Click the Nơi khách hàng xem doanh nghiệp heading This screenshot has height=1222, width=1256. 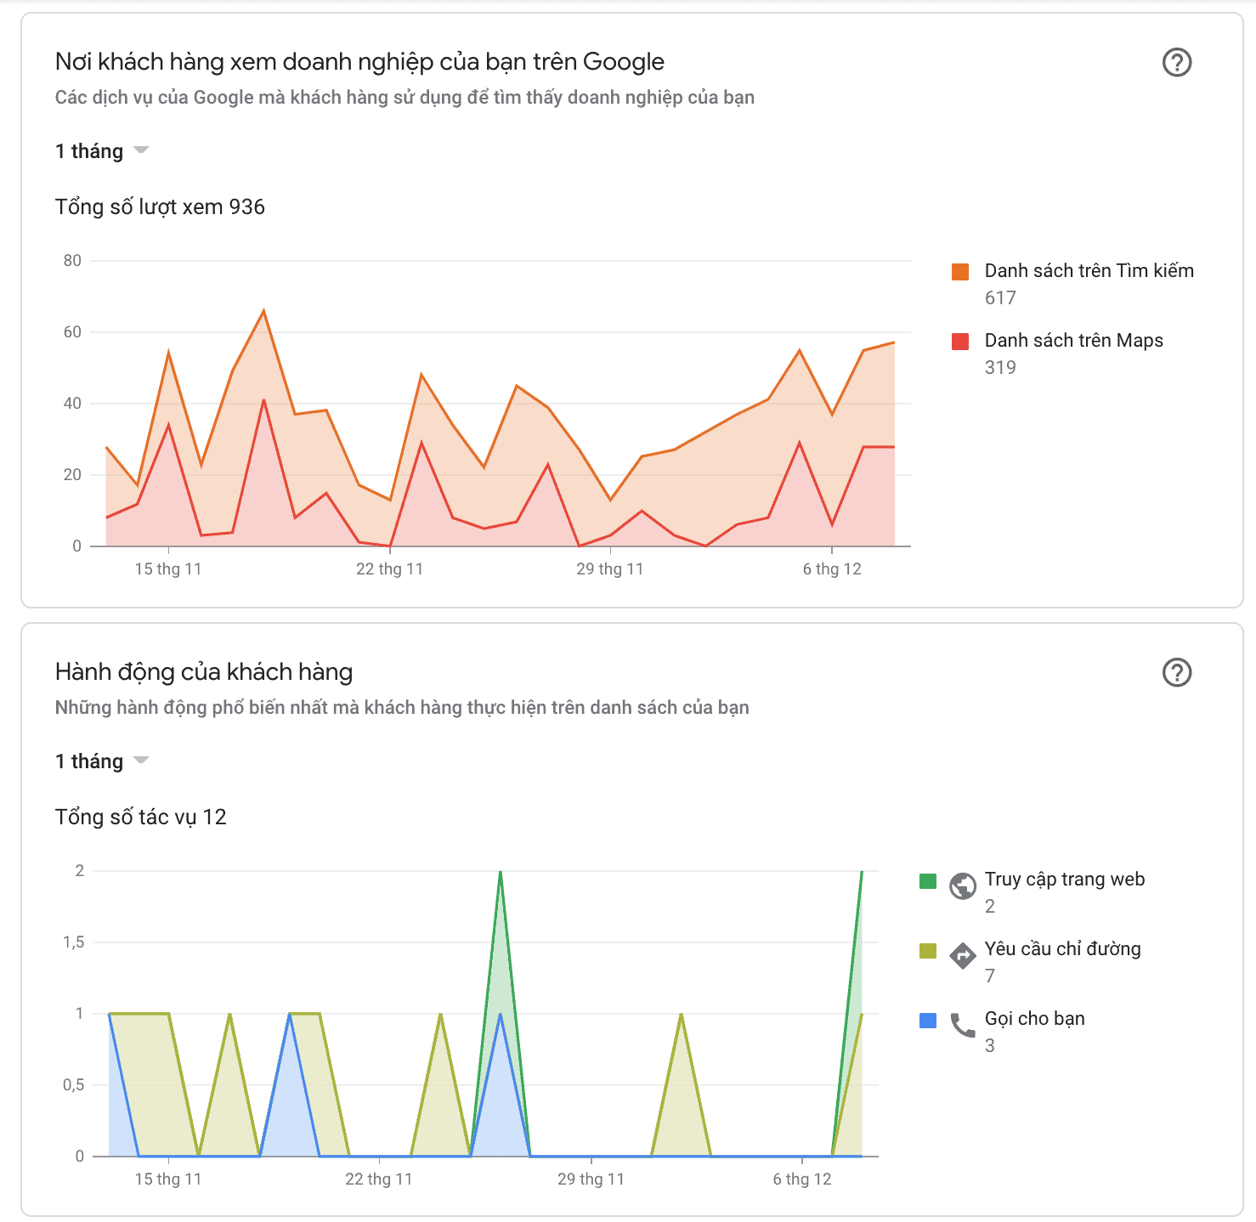[359, 61]
